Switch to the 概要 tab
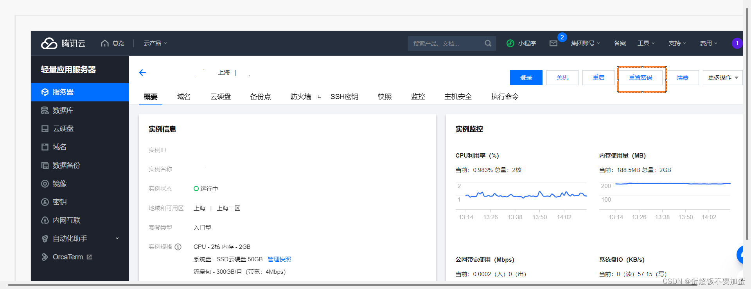Viewport: 751px width, 289px height. [151, 97]
